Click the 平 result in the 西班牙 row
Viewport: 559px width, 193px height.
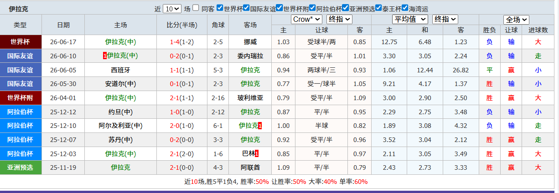(x=489, y=70)
